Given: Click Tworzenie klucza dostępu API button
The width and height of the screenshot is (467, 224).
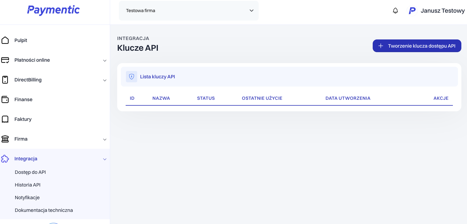Looking at the screenshot, I should pyautogui.click(x=417, y=46).
